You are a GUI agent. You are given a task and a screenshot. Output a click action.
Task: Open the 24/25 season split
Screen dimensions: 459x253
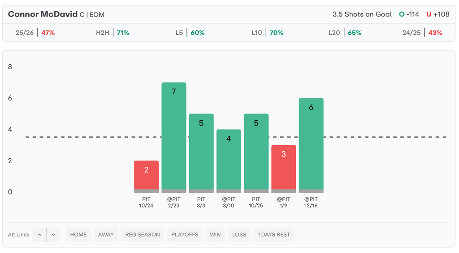[x=422, y=33]
